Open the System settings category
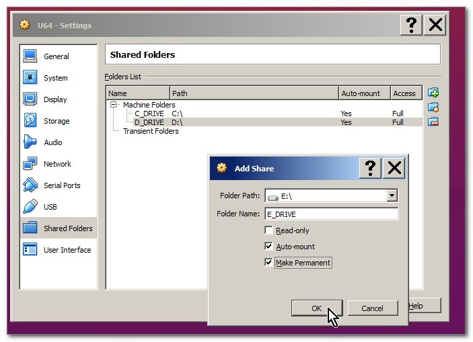This screenshot has width=473, height=342. pyautogui.click(x=55, y=78)
